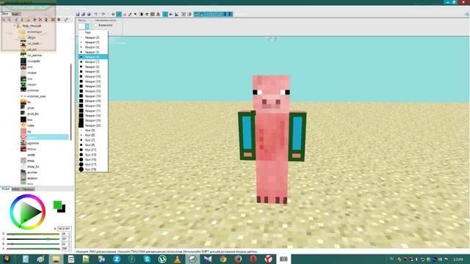The width and height of the screenshot is (470, 264).
Task: Select the skeleton skin in the list
Action: click(32, 178)
